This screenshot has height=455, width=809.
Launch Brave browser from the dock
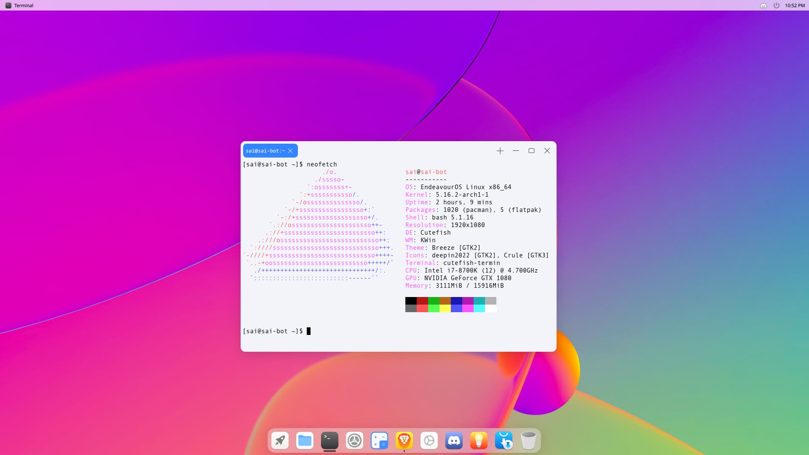404,441
